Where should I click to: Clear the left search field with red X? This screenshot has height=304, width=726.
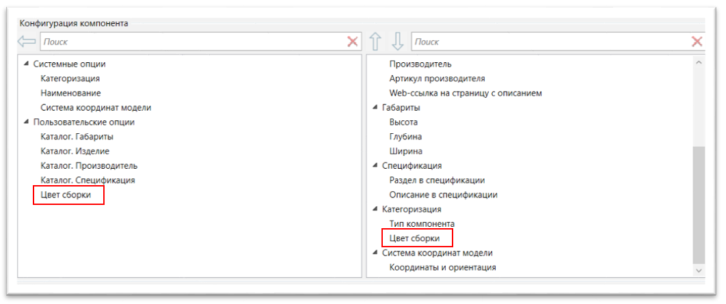click(x=353, y=42)
